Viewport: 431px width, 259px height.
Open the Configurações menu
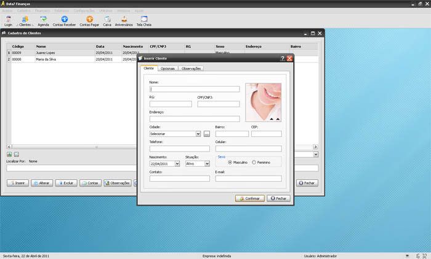84,10
